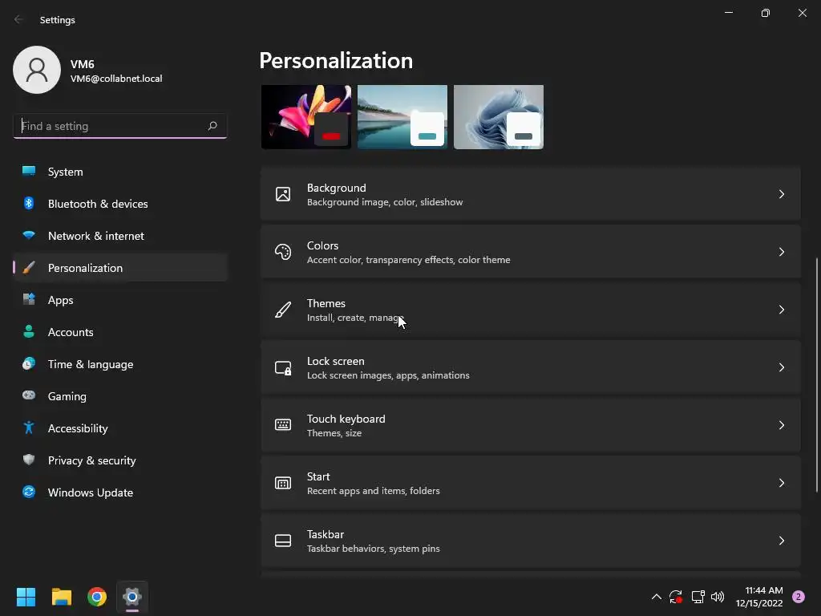Open Lock screen settings title

coord(336,361)
